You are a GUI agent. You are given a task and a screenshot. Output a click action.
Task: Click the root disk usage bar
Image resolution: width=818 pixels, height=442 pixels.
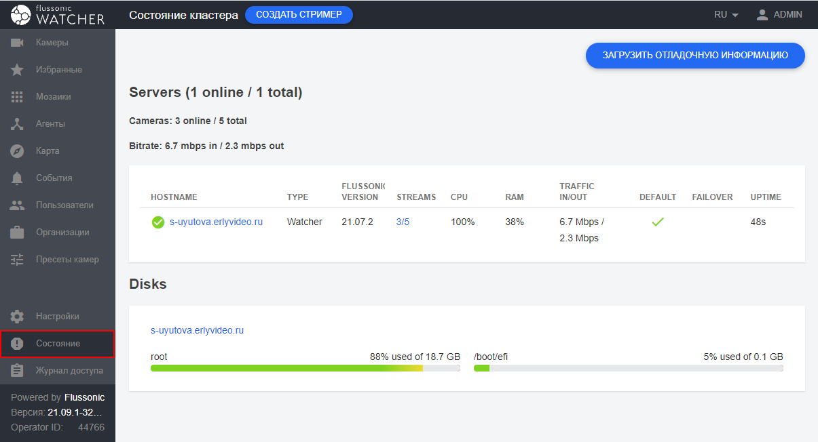click(x=305, y=368)
